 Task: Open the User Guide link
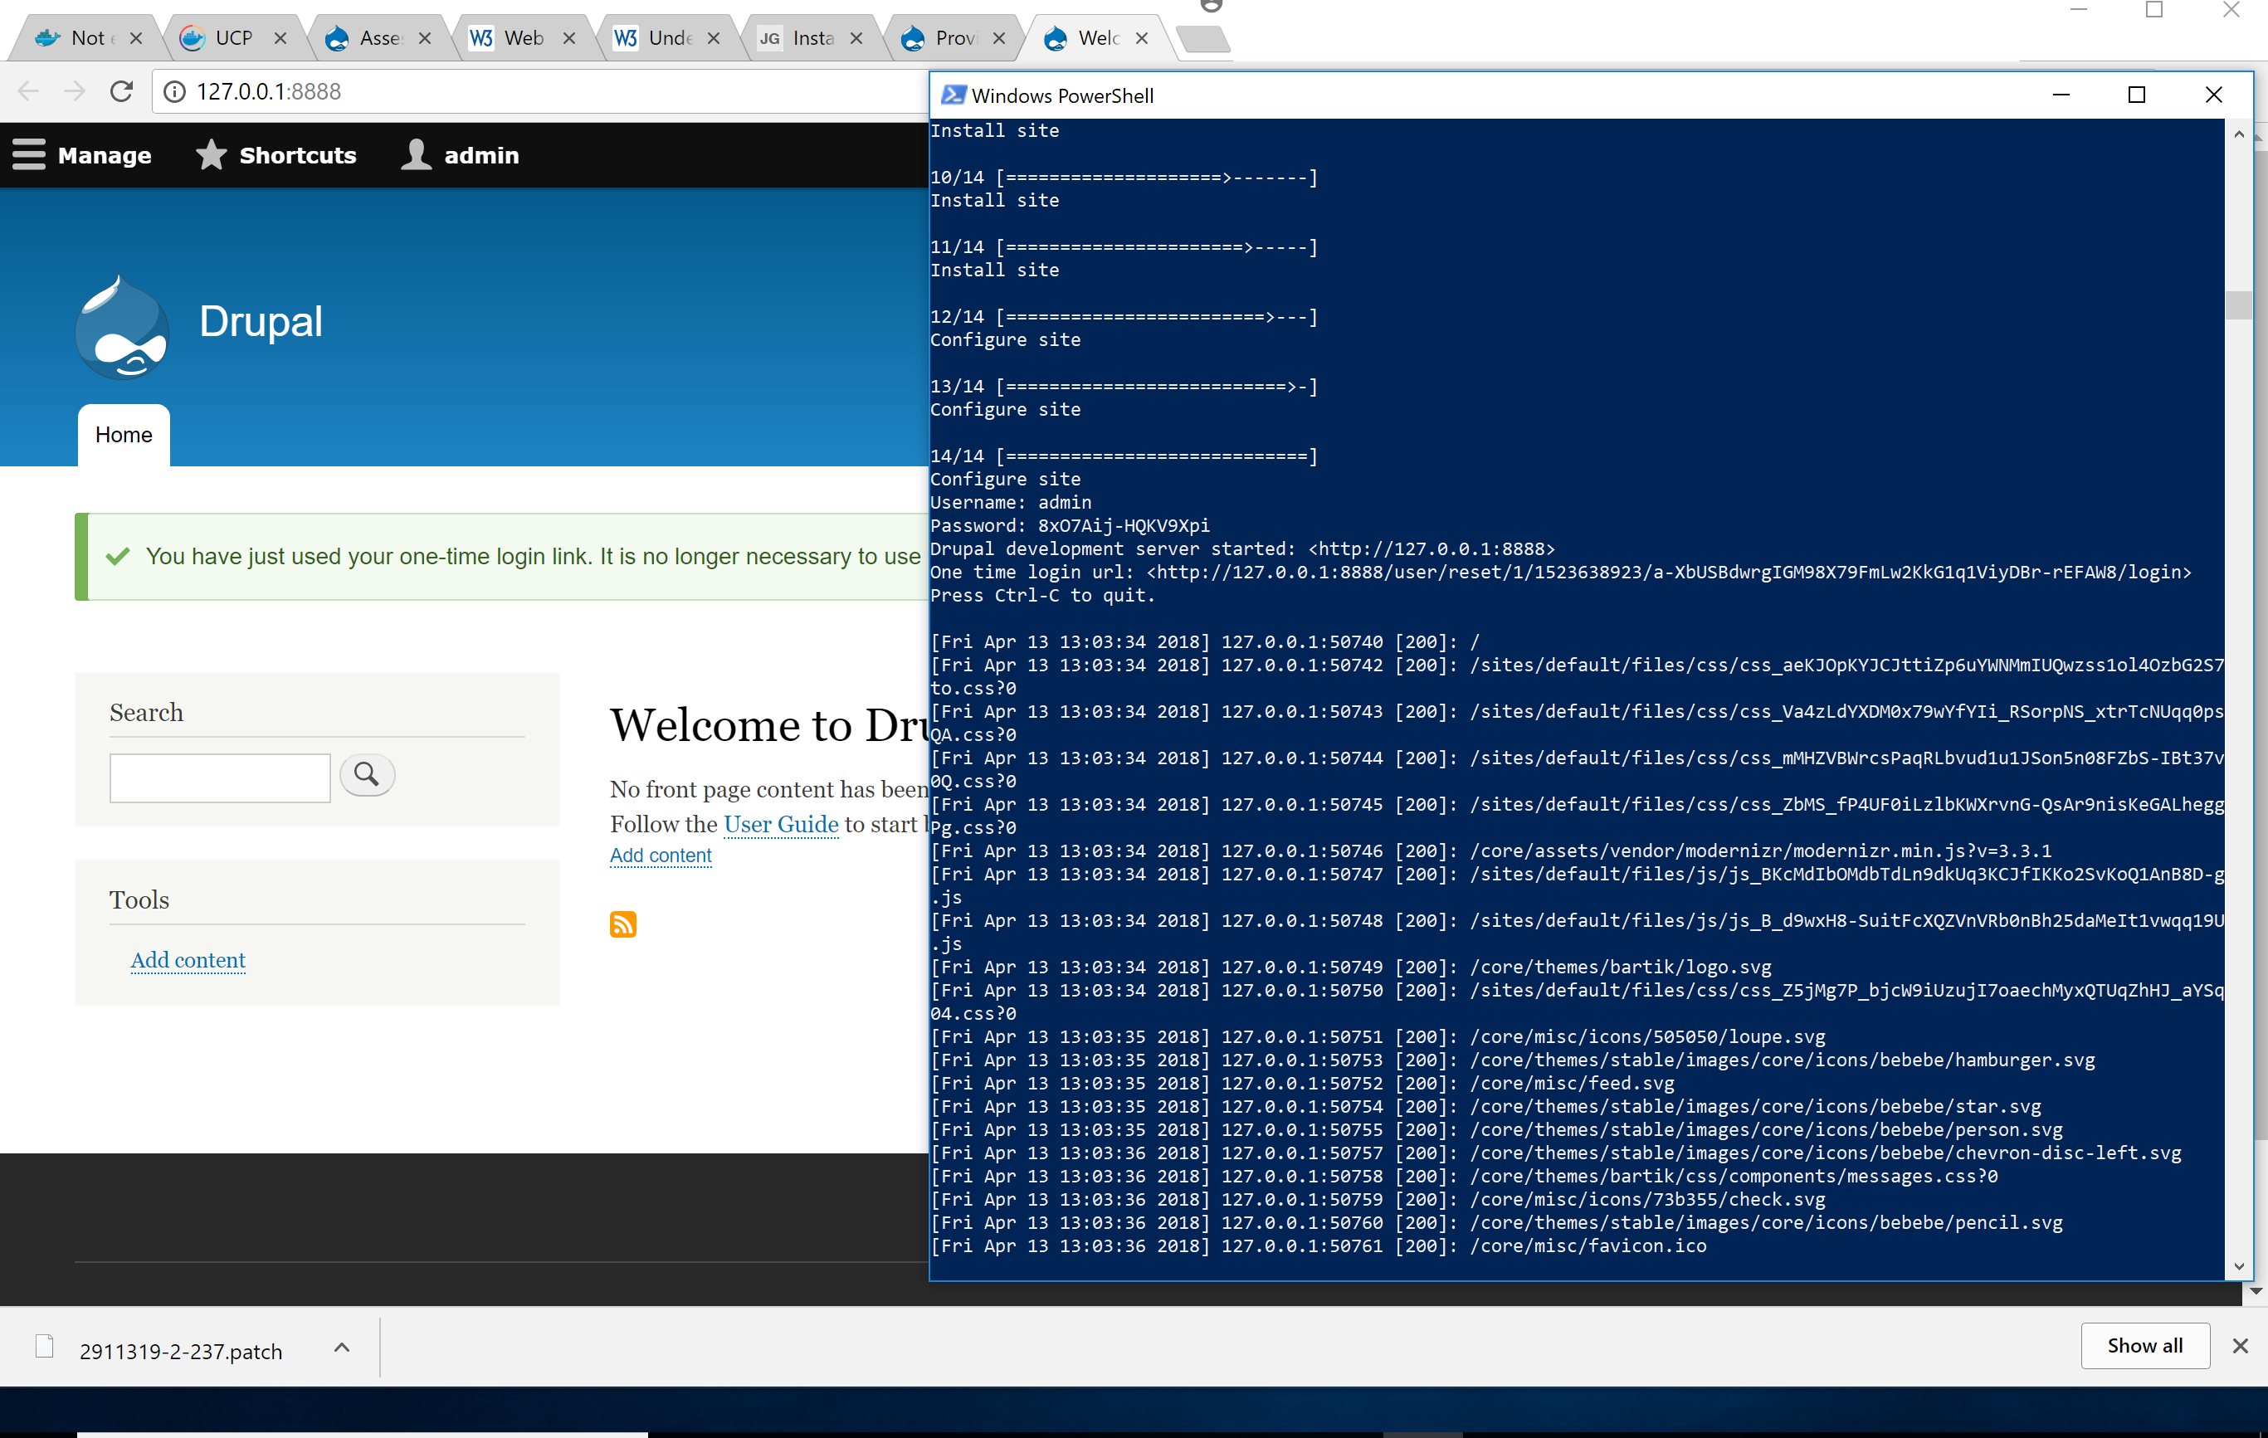pos(781,825)
